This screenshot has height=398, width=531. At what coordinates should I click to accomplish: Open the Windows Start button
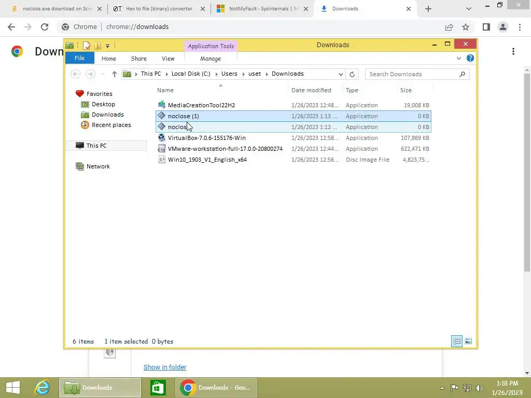[13, 388]
